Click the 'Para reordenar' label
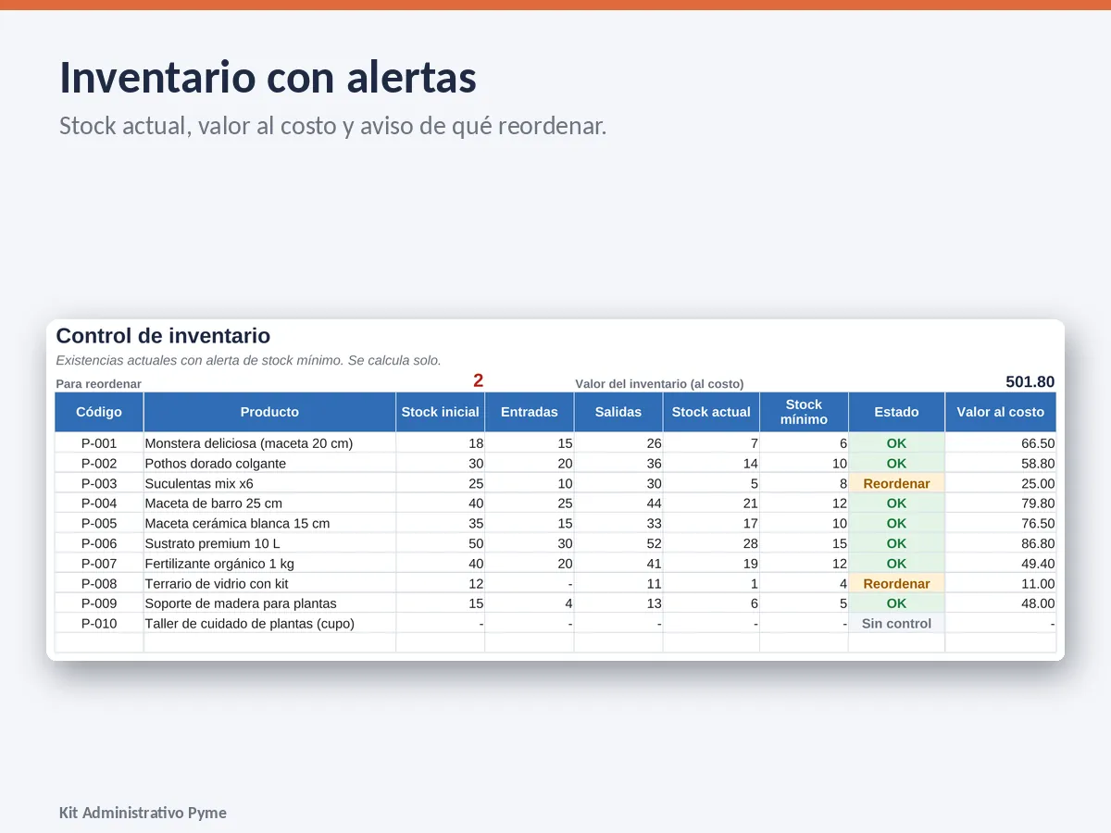 point(99,383)
